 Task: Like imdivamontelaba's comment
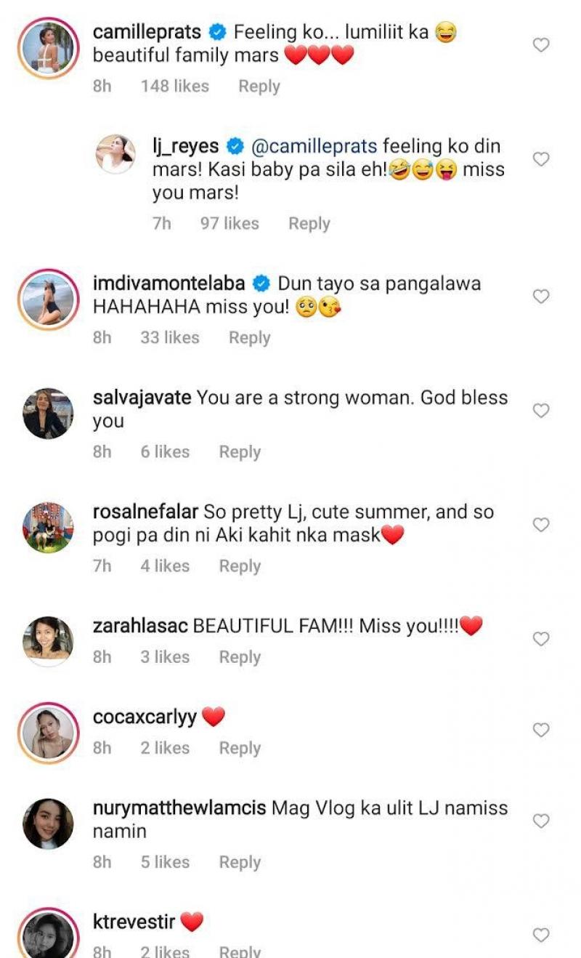point(541,297)
